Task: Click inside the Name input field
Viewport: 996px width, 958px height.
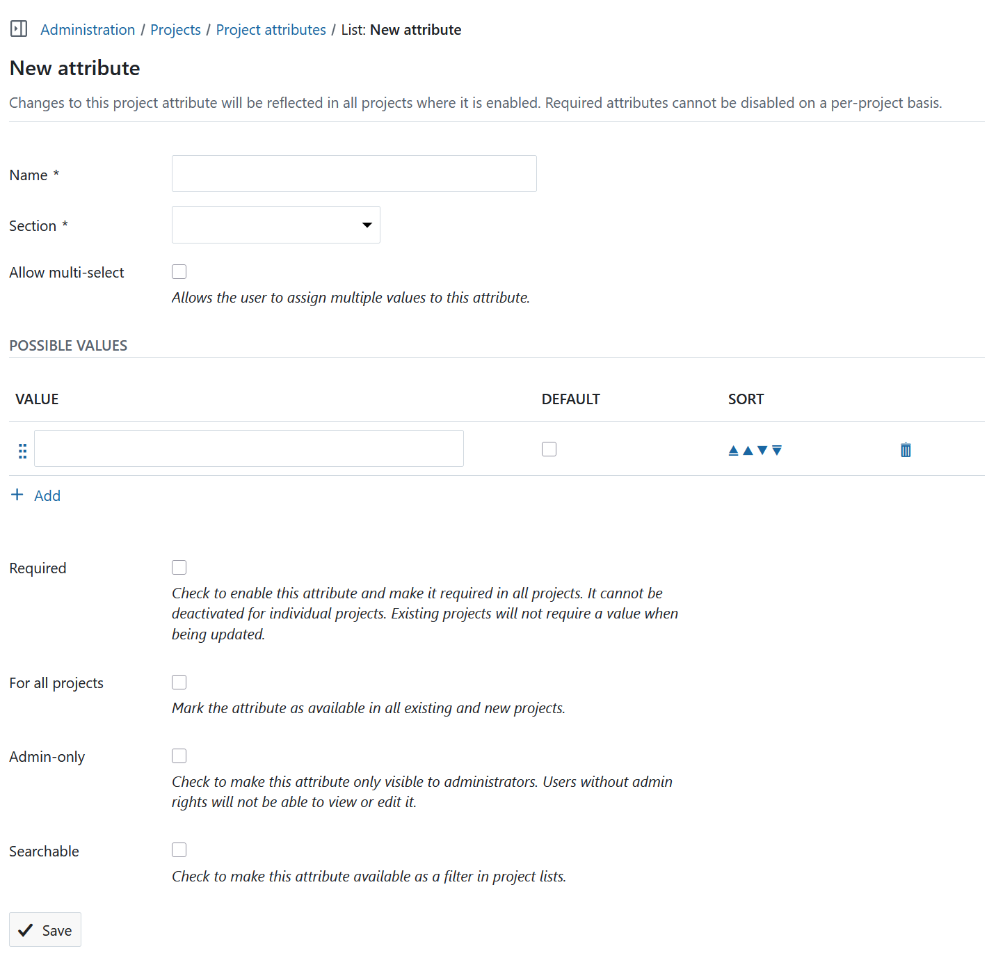Action: coord(353,173)
